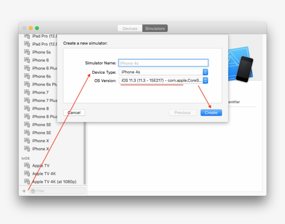
Task: Click the Cancel button
Action: coord(74,112)
